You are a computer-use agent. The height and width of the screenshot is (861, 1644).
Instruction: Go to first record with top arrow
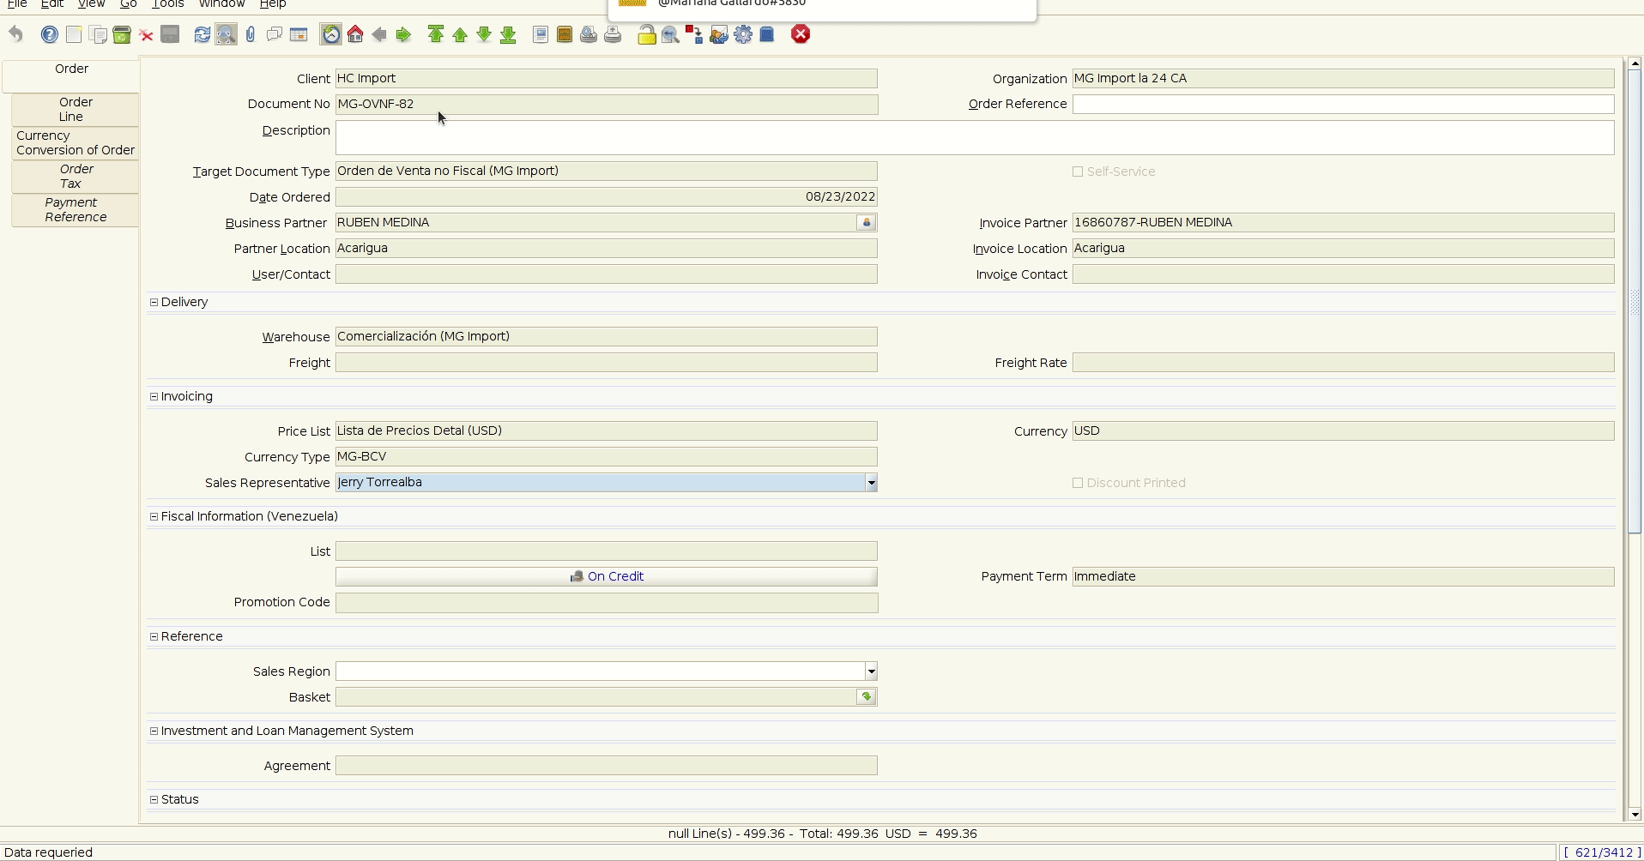click(x=436, y=34)
